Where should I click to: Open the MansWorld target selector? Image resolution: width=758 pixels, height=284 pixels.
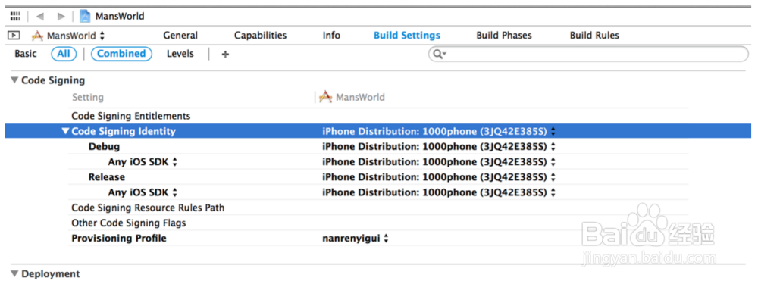tap(68, 36)
